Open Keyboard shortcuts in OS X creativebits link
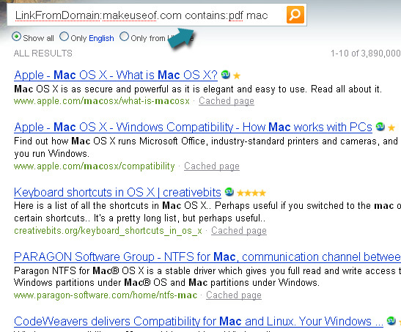Viewport: 401px width, 332px height. (117, 193)
